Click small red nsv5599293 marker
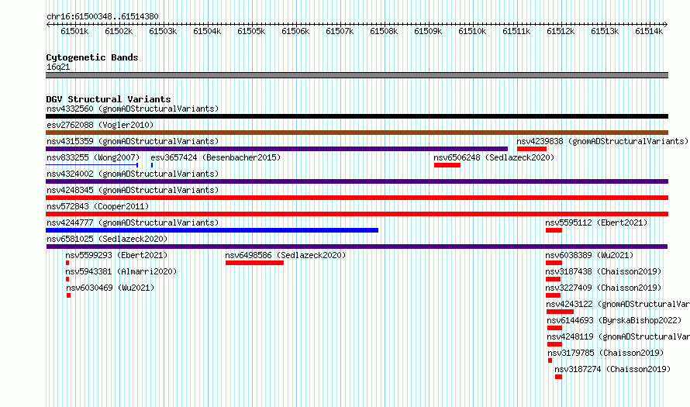The width and height of the screenshot is (690, 407). 67,263
